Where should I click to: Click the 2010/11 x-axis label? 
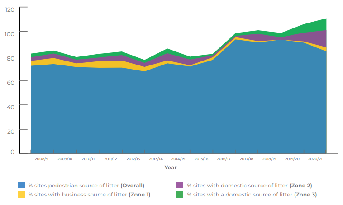point(88,159)
